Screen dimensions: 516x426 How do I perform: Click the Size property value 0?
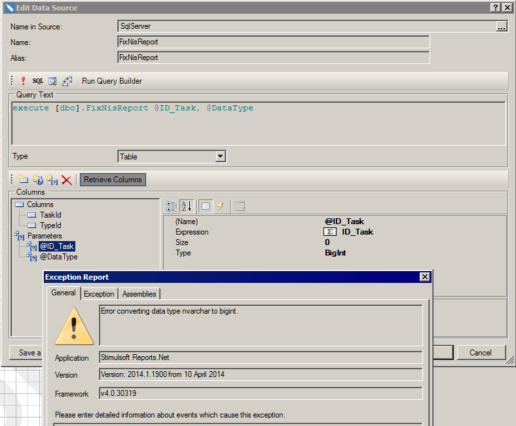pyautogui.click(x=327, y=242)
